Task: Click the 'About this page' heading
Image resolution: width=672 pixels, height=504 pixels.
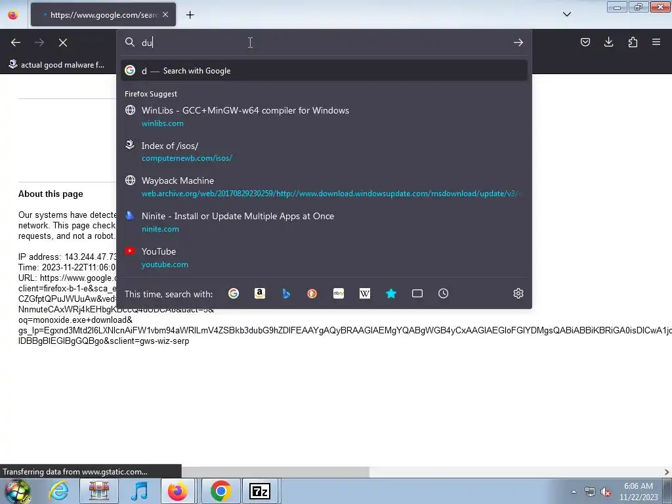Action: click(x=51, y=194)
